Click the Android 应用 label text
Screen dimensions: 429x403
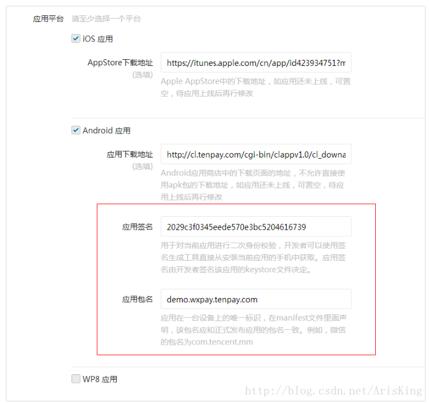coord(106,131)
